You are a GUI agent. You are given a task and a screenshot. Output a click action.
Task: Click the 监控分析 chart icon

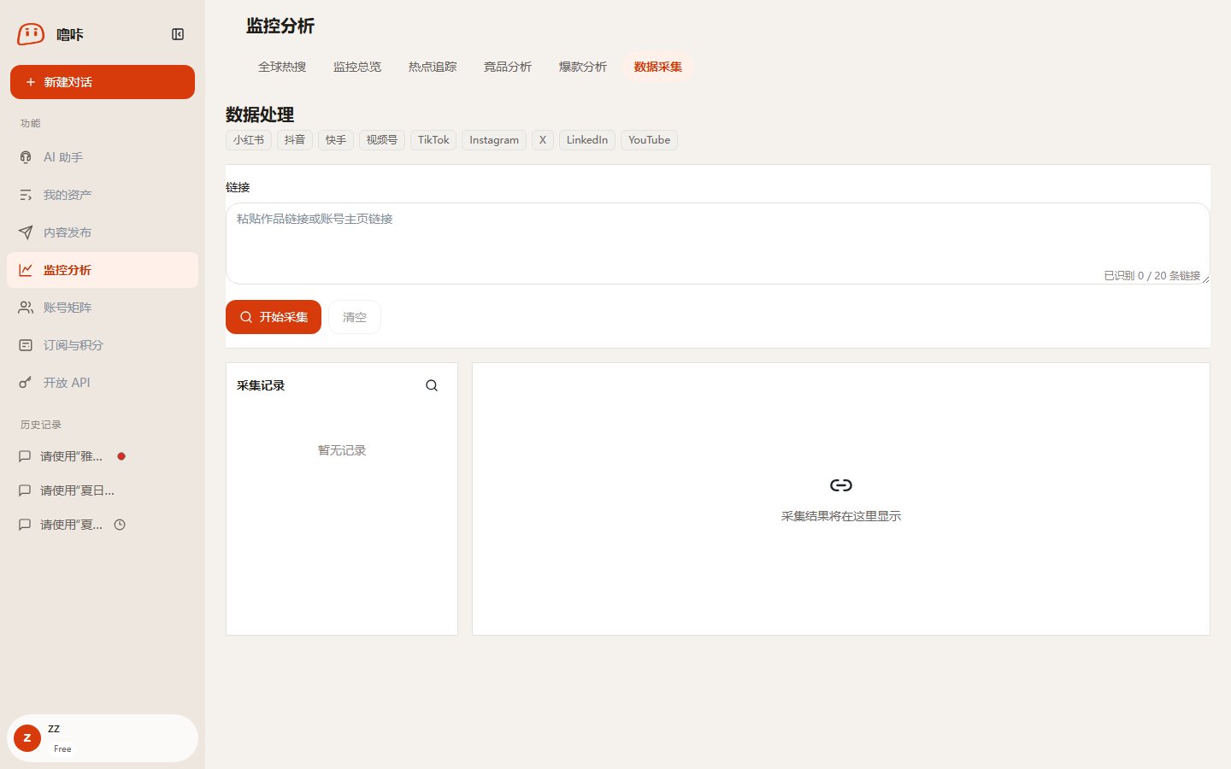[x=26, y=270]
